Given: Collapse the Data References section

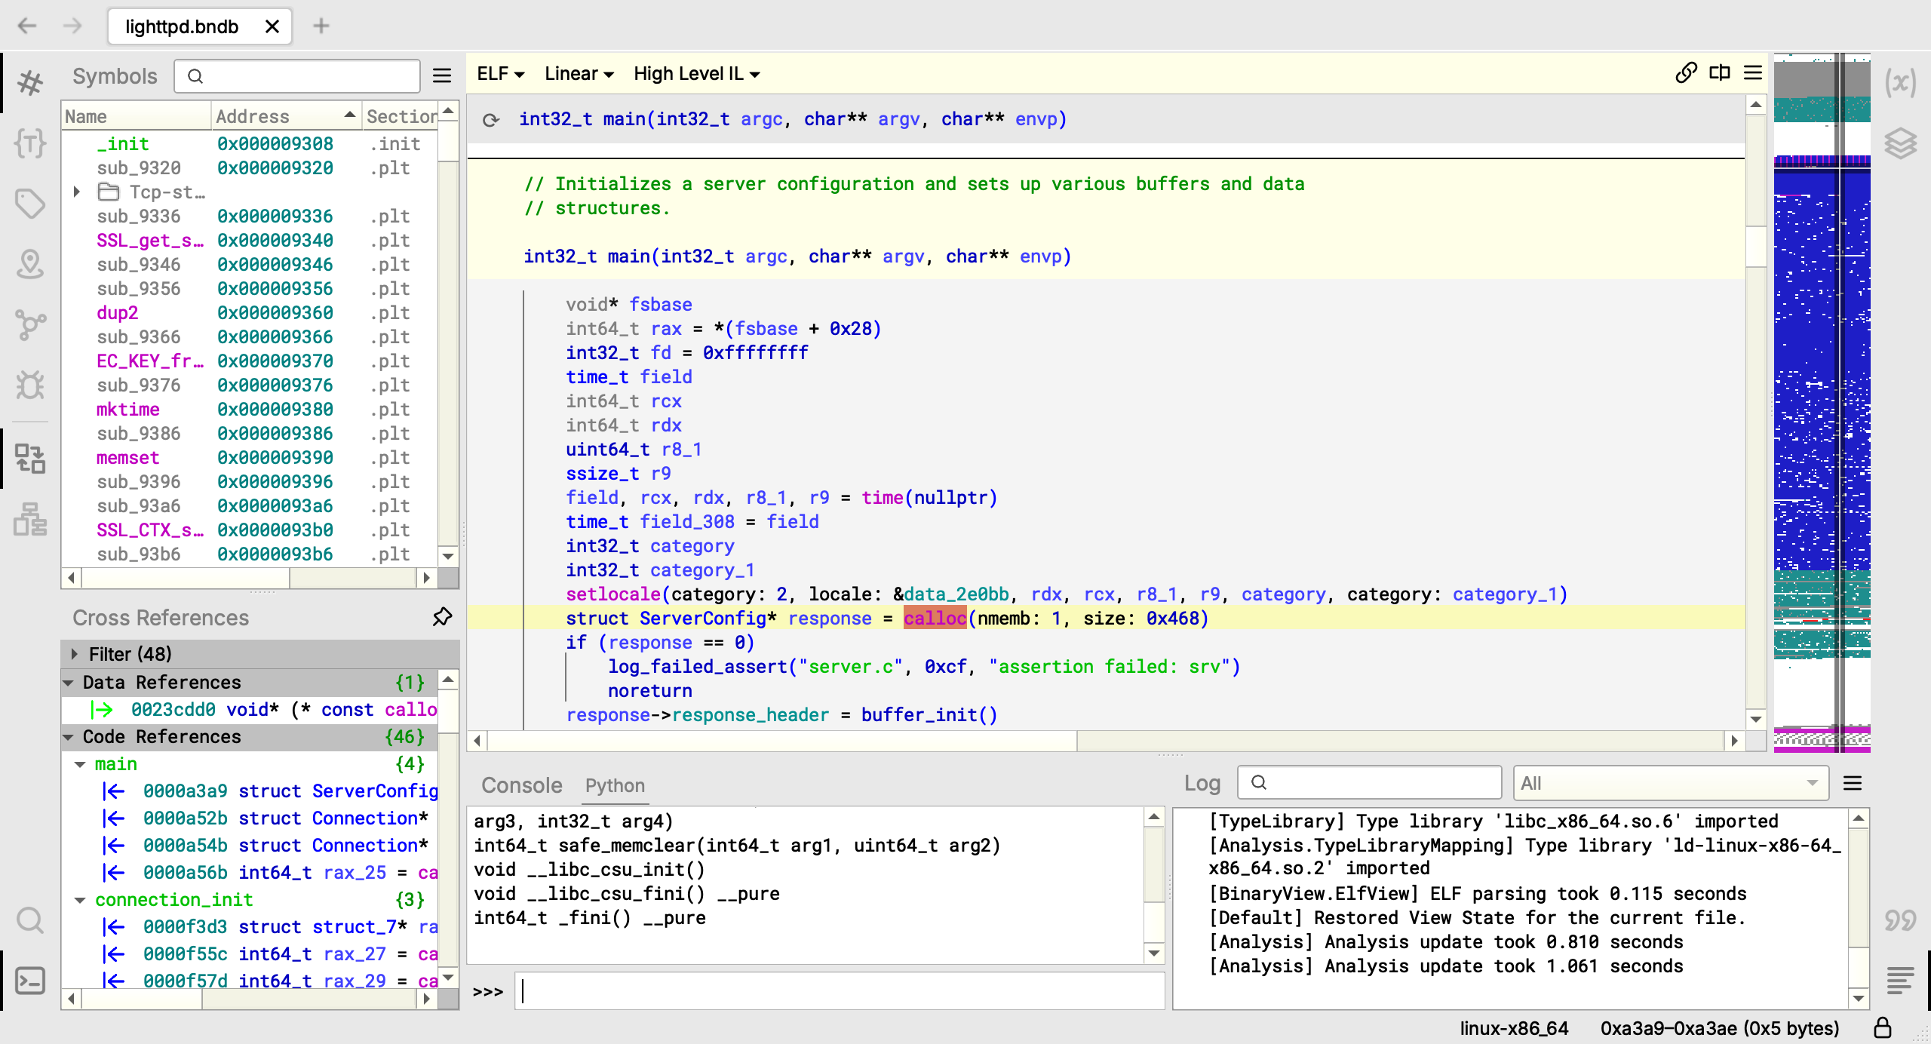Looking at the screenshot, I should (x=69, y=683).
